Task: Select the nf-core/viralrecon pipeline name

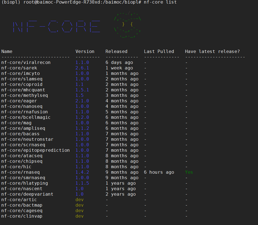Action: click(26, 63)
